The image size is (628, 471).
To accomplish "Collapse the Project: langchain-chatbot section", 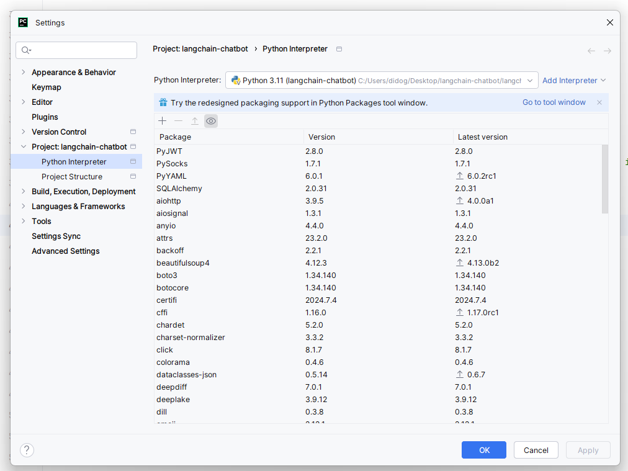I will pyautogui.click(x=24, y=146).
